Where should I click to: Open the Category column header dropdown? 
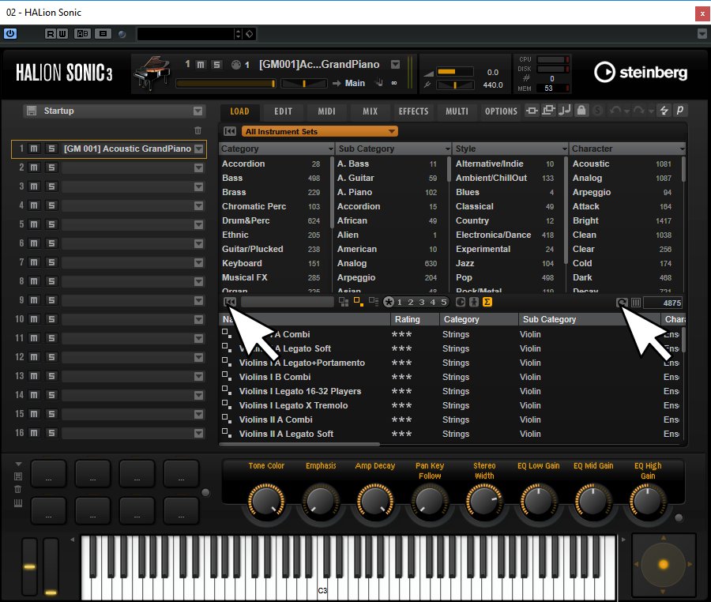pyautogui.click(x=330, y=149)
